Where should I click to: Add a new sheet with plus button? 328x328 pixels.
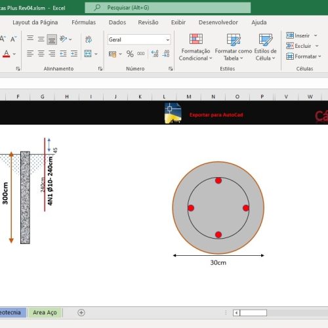(x=81, y=313)
